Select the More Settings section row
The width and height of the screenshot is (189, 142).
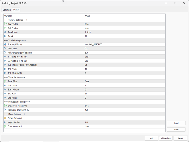point(84,114)
